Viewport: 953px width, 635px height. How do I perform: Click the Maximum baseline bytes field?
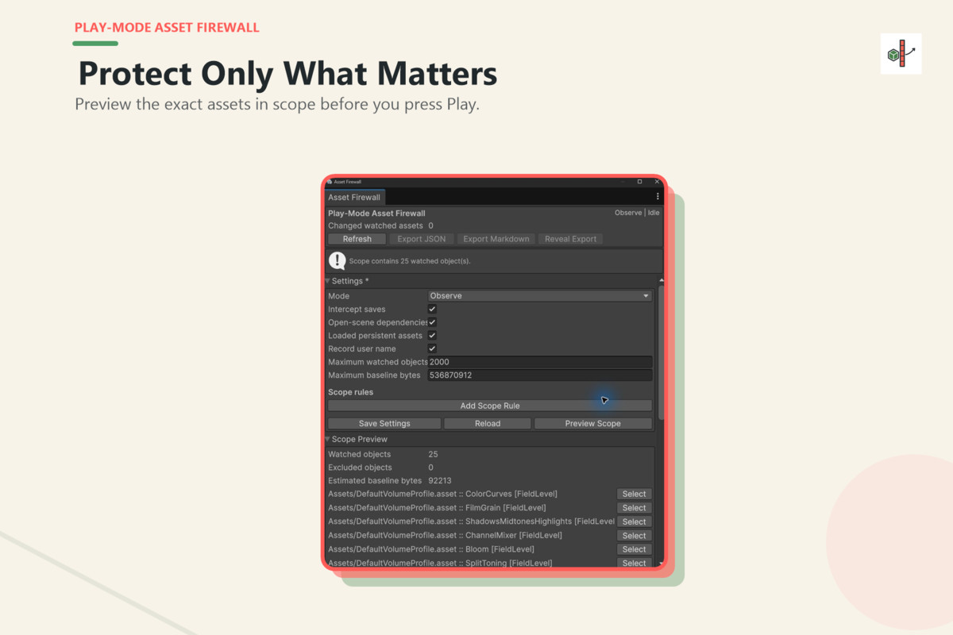540,375
